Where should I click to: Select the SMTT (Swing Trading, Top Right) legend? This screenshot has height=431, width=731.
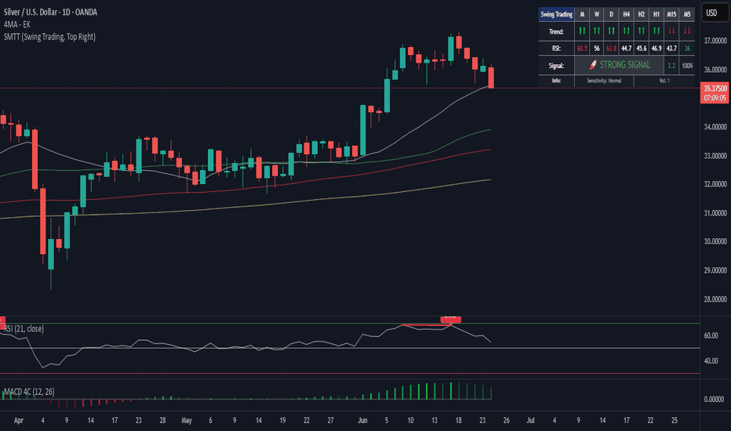tap(49, 37)
